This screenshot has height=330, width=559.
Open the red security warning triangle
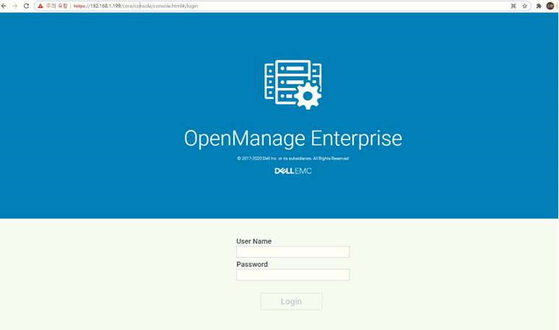(40, 6)
